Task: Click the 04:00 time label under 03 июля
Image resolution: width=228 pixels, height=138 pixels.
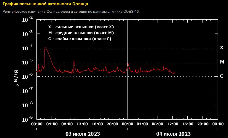Action: coord(52,124)
